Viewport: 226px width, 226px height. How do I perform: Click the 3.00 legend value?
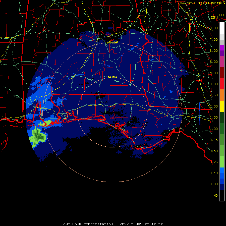214,84
